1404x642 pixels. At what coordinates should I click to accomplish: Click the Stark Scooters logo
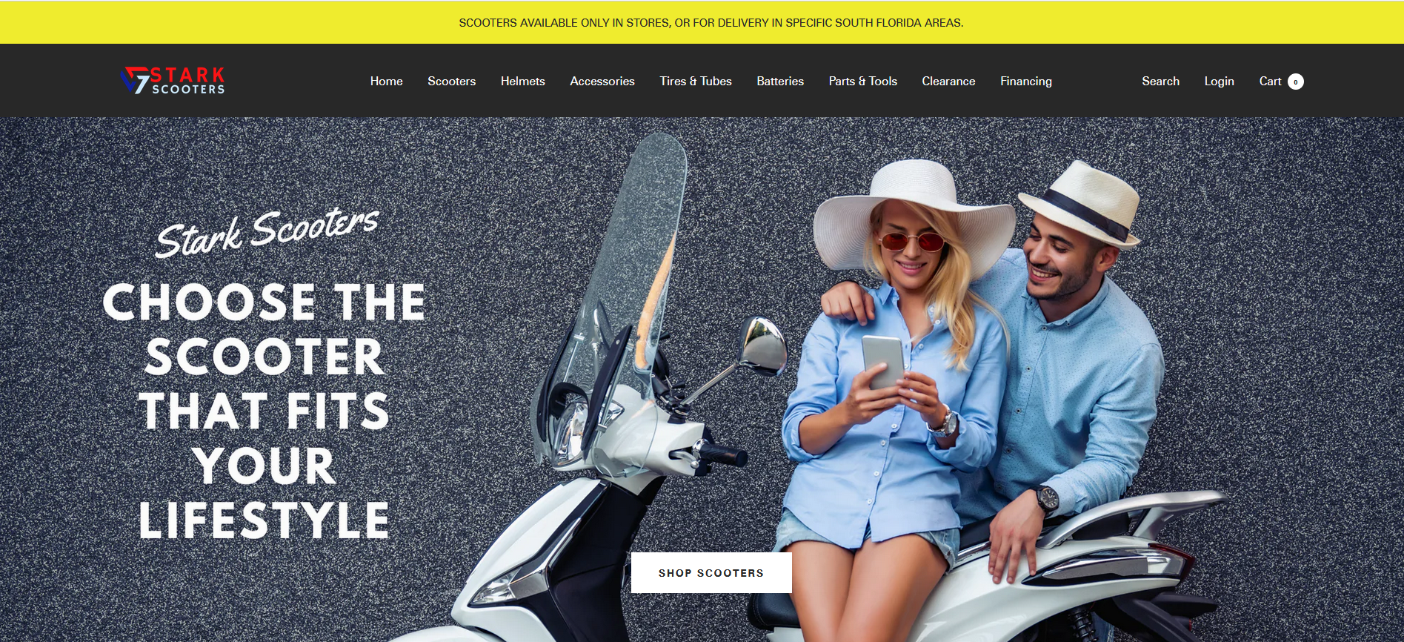(x=173, y=81)
